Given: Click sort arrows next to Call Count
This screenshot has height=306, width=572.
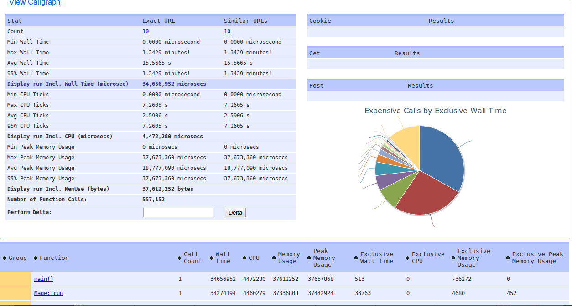Looking at the screenshot, I should point(180,258).
